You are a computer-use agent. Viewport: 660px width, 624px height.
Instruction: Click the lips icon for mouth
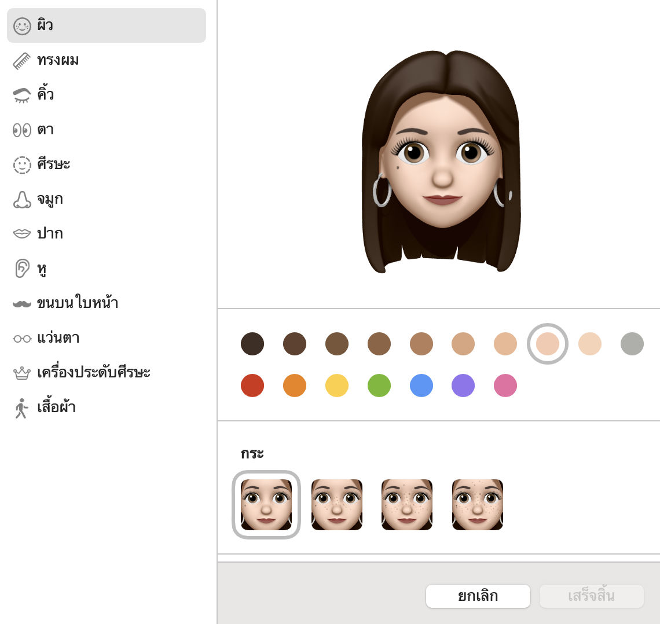[22, 233]
